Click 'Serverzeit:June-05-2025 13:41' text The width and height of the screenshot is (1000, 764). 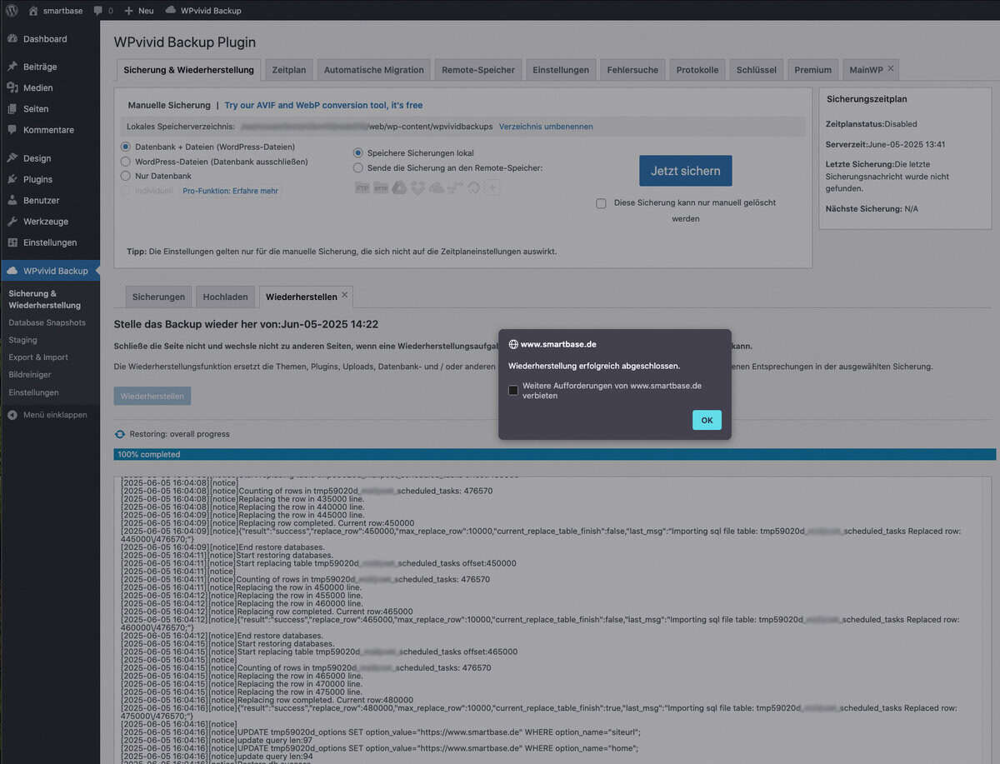pyautogui.click(x=885, y=144)
